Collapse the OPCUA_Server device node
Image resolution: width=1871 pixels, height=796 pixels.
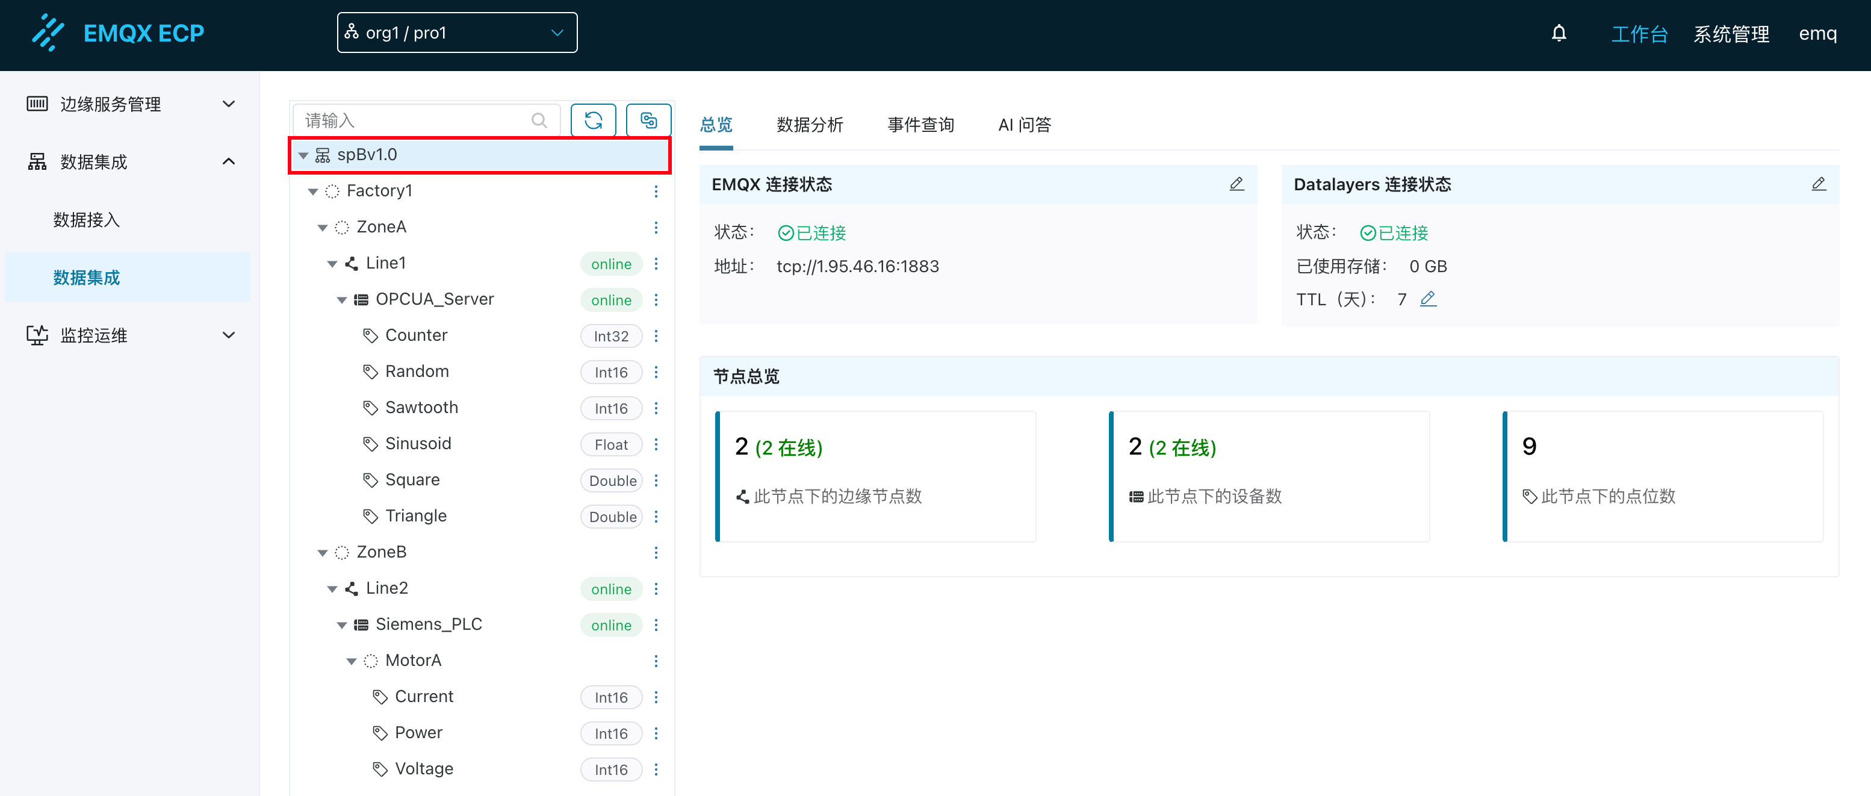341,300
